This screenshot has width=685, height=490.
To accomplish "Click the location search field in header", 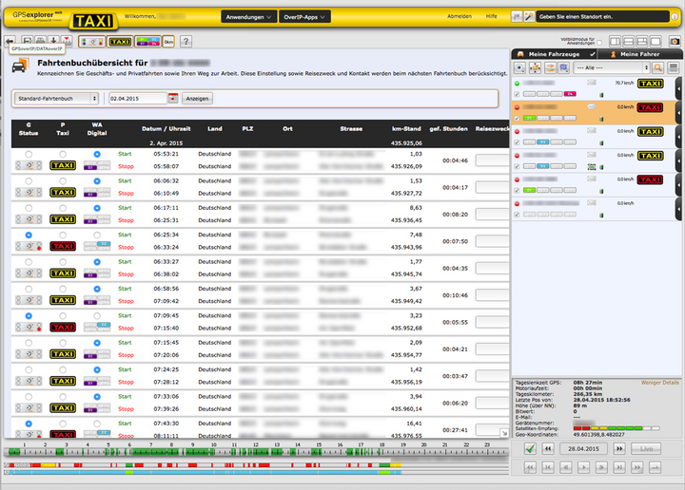I will click(602, 16).
